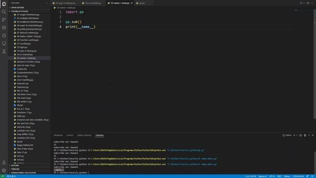Click the remote window indicator in status bar

tap(2, 176)
